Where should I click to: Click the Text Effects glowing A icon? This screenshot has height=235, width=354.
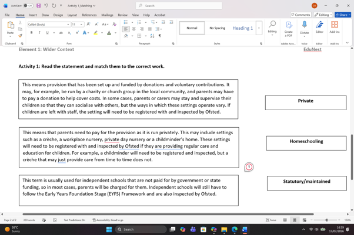[x=85, y=33]
